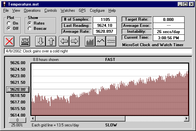This screenshot has height=131, width=196.
Task: Click the balance scales icon button
Action: pyautogui.click(x=25, y=41)
